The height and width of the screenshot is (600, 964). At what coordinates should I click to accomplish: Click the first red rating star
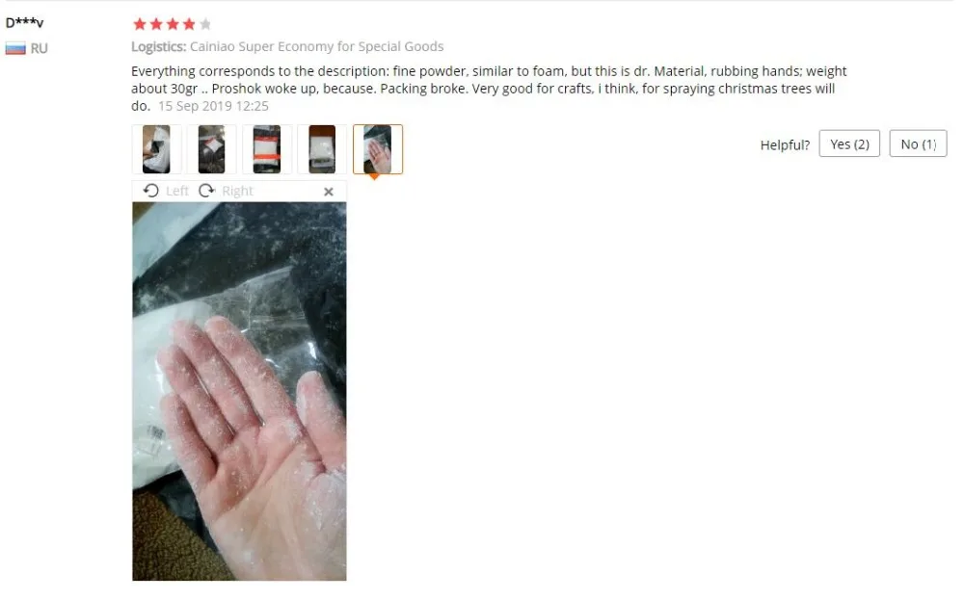click(x=140, y=24)
